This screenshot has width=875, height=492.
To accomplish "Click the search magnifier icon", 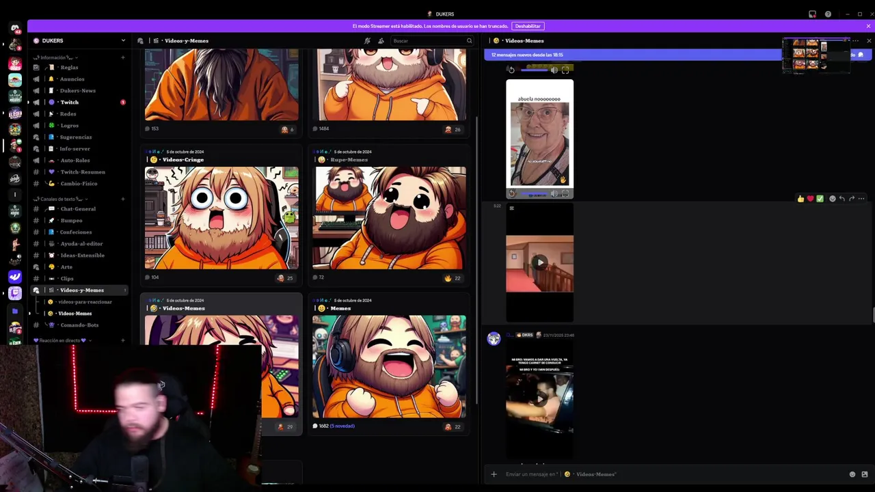I will tap(469, 40).
